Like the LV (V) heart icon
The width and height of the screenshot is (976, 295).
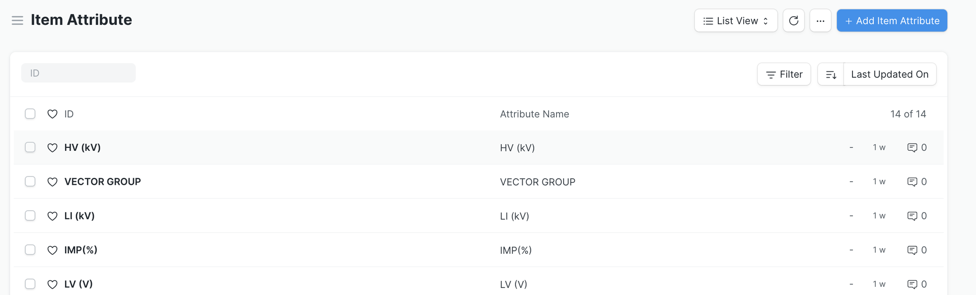52,284
